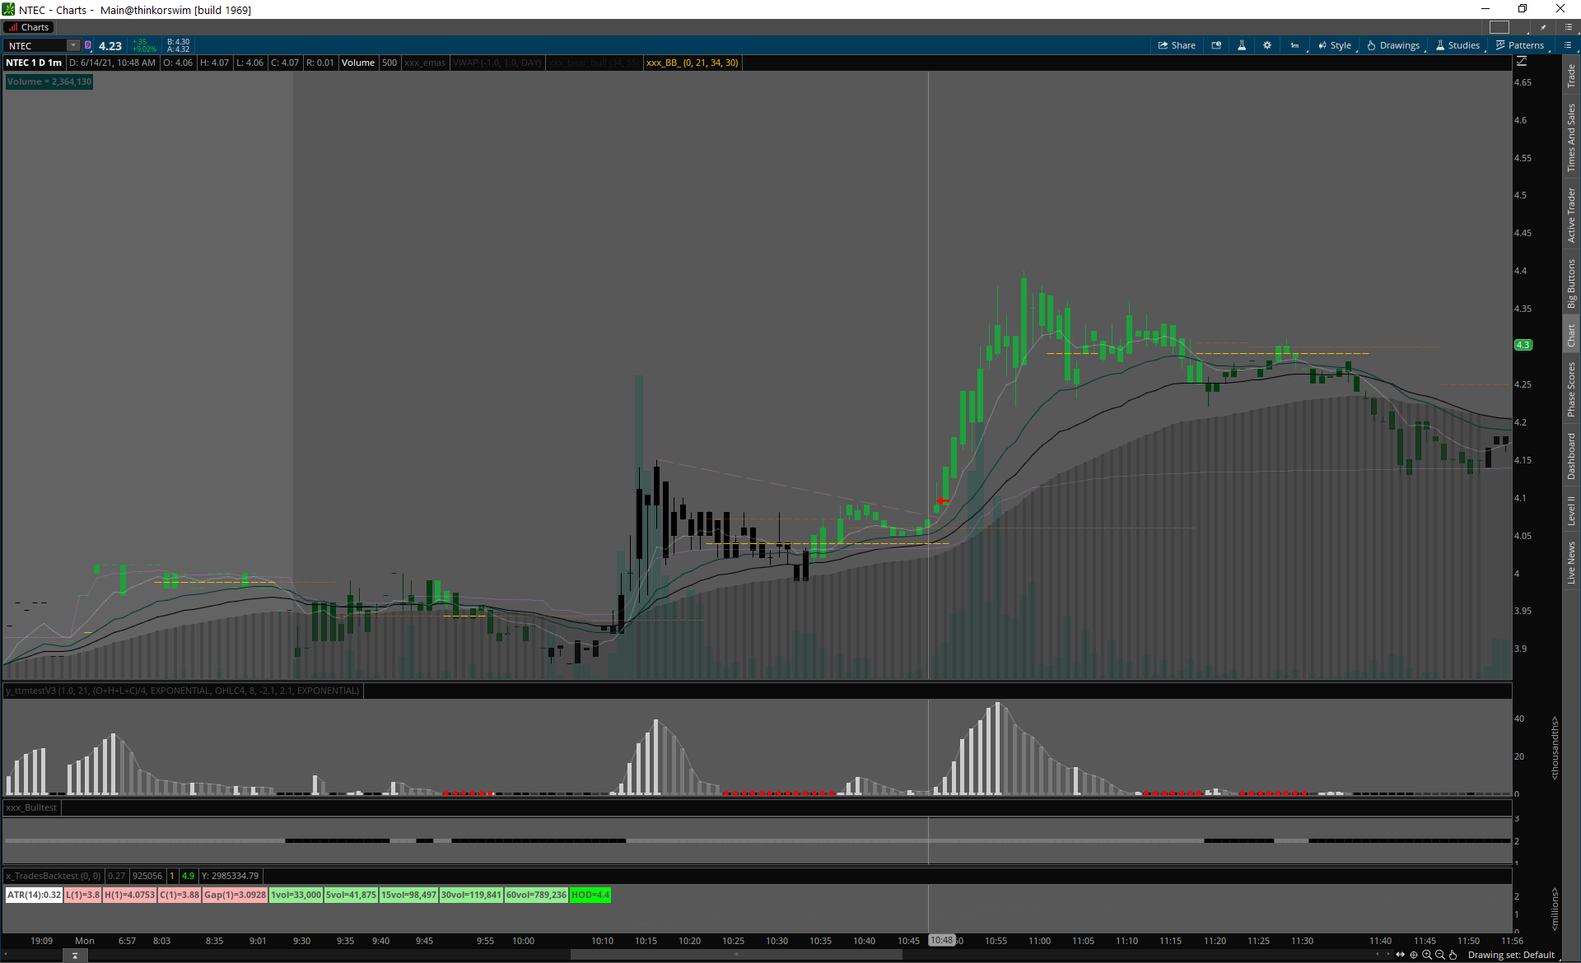Viewport: 1581px width, 963px height.
Task: Select the pan hand tool icon
Action: pyautogui.click(x=1453, y=955)
